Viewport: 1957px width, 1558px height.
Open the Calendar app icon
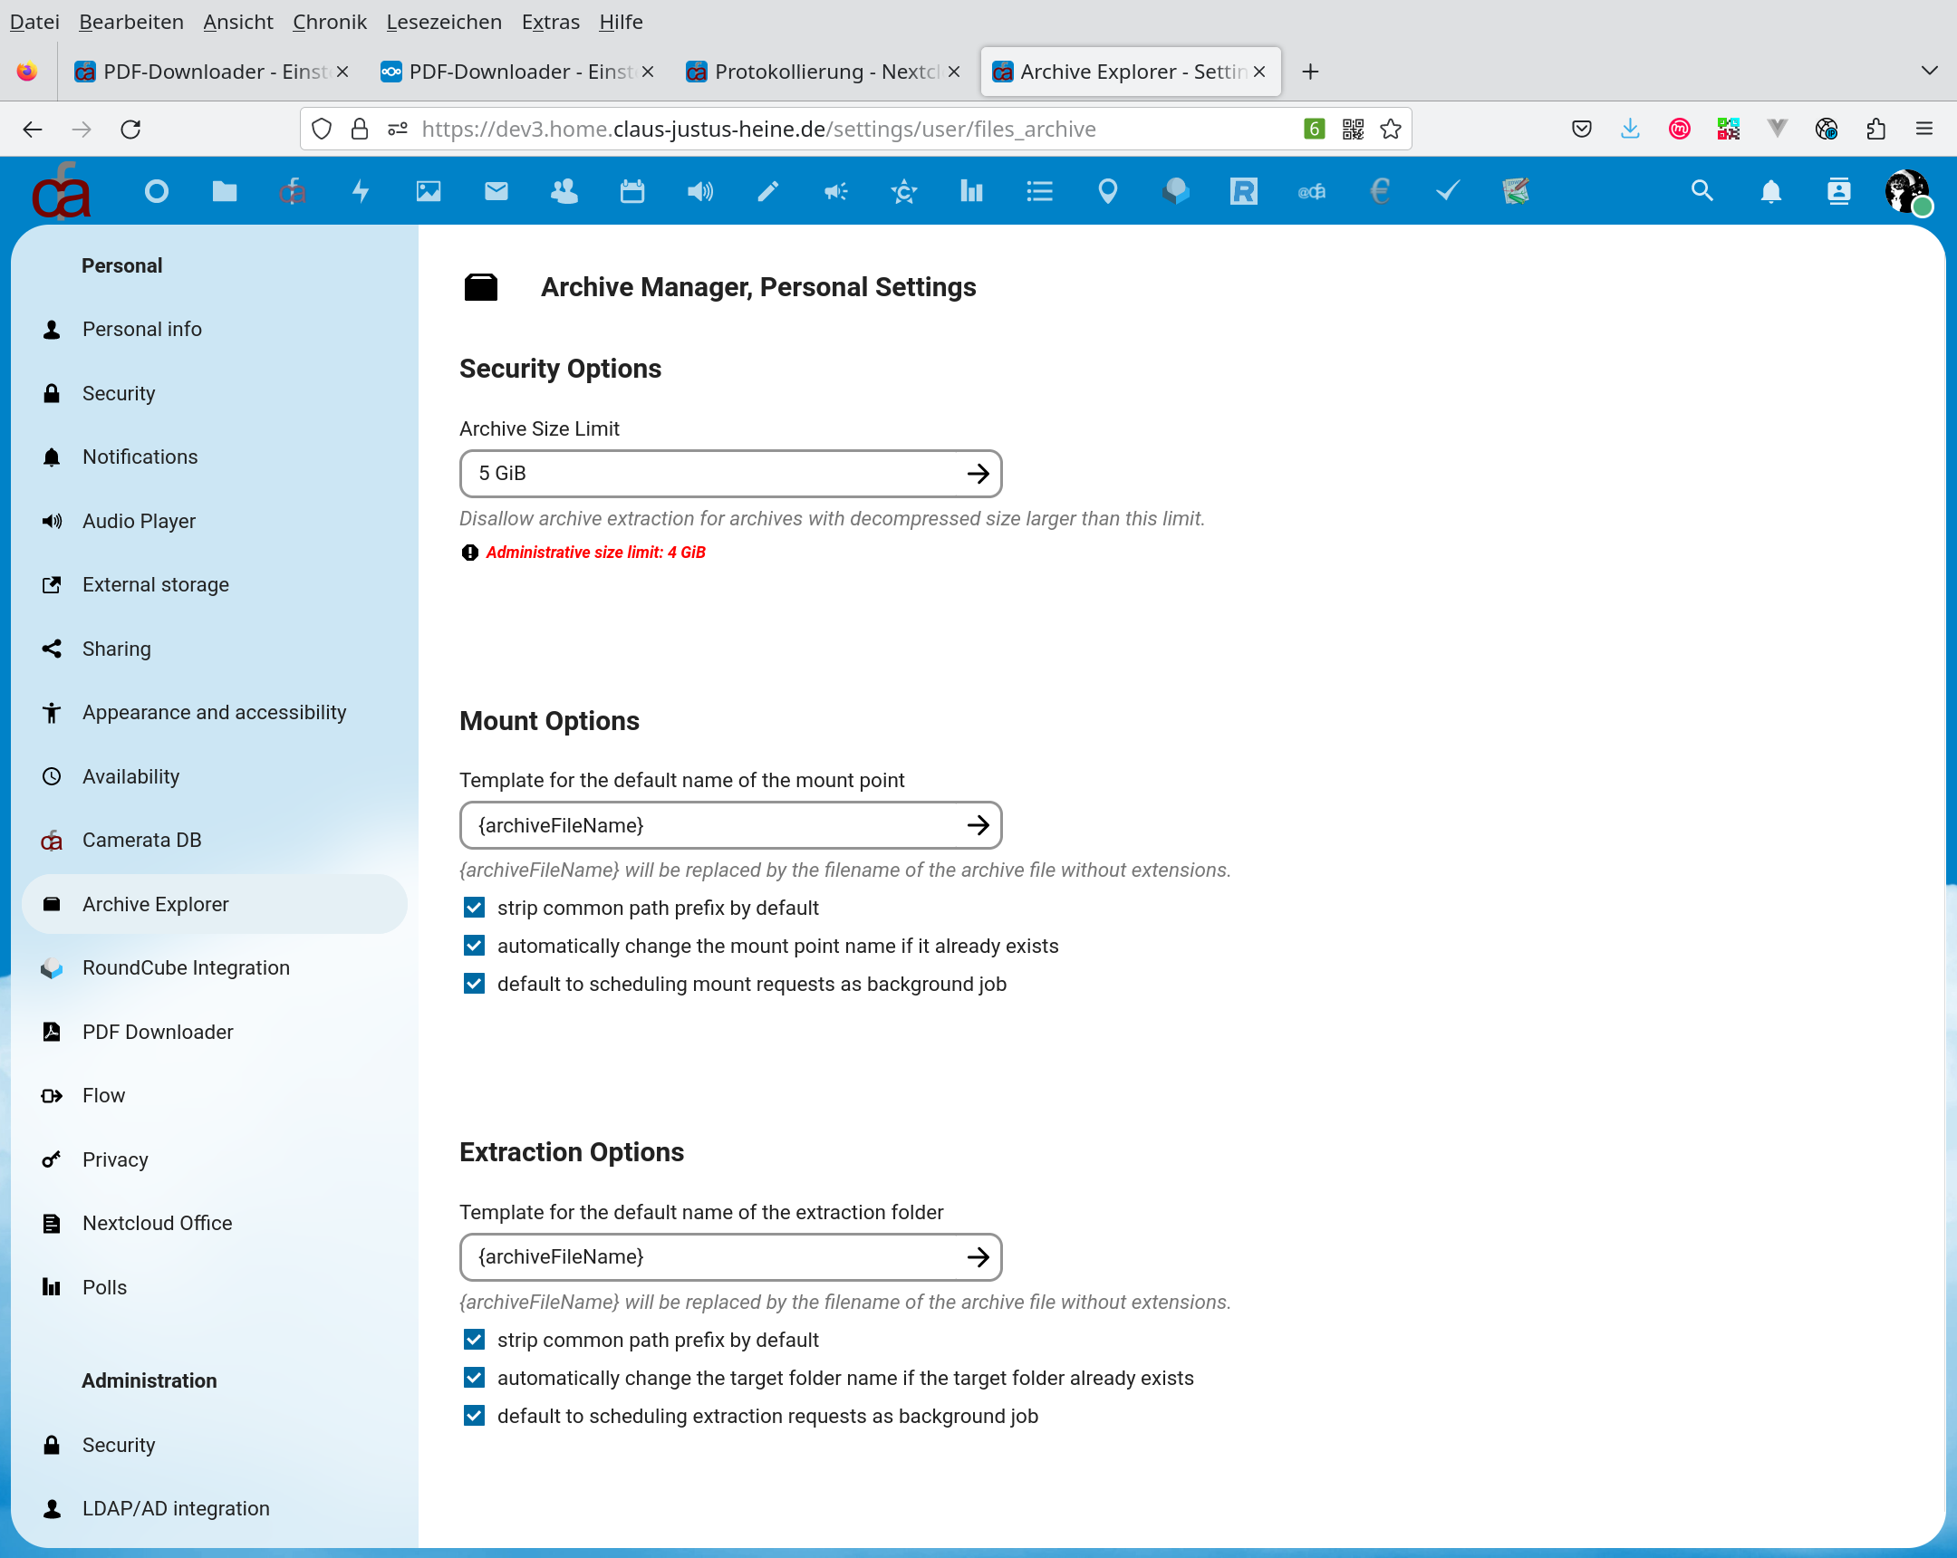click(x=631, y=191)
